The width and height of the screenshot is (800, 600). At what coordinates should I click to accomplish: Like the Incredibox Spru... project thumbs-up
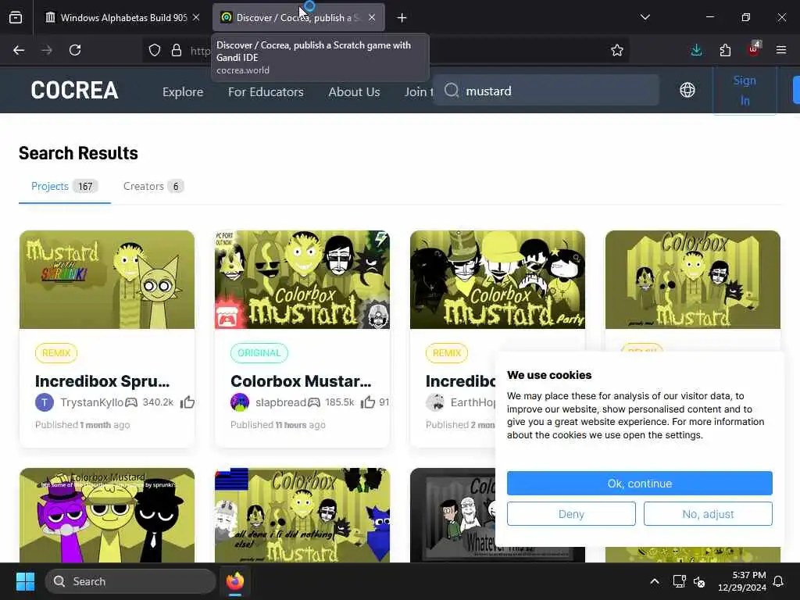[x=187, y=402]
